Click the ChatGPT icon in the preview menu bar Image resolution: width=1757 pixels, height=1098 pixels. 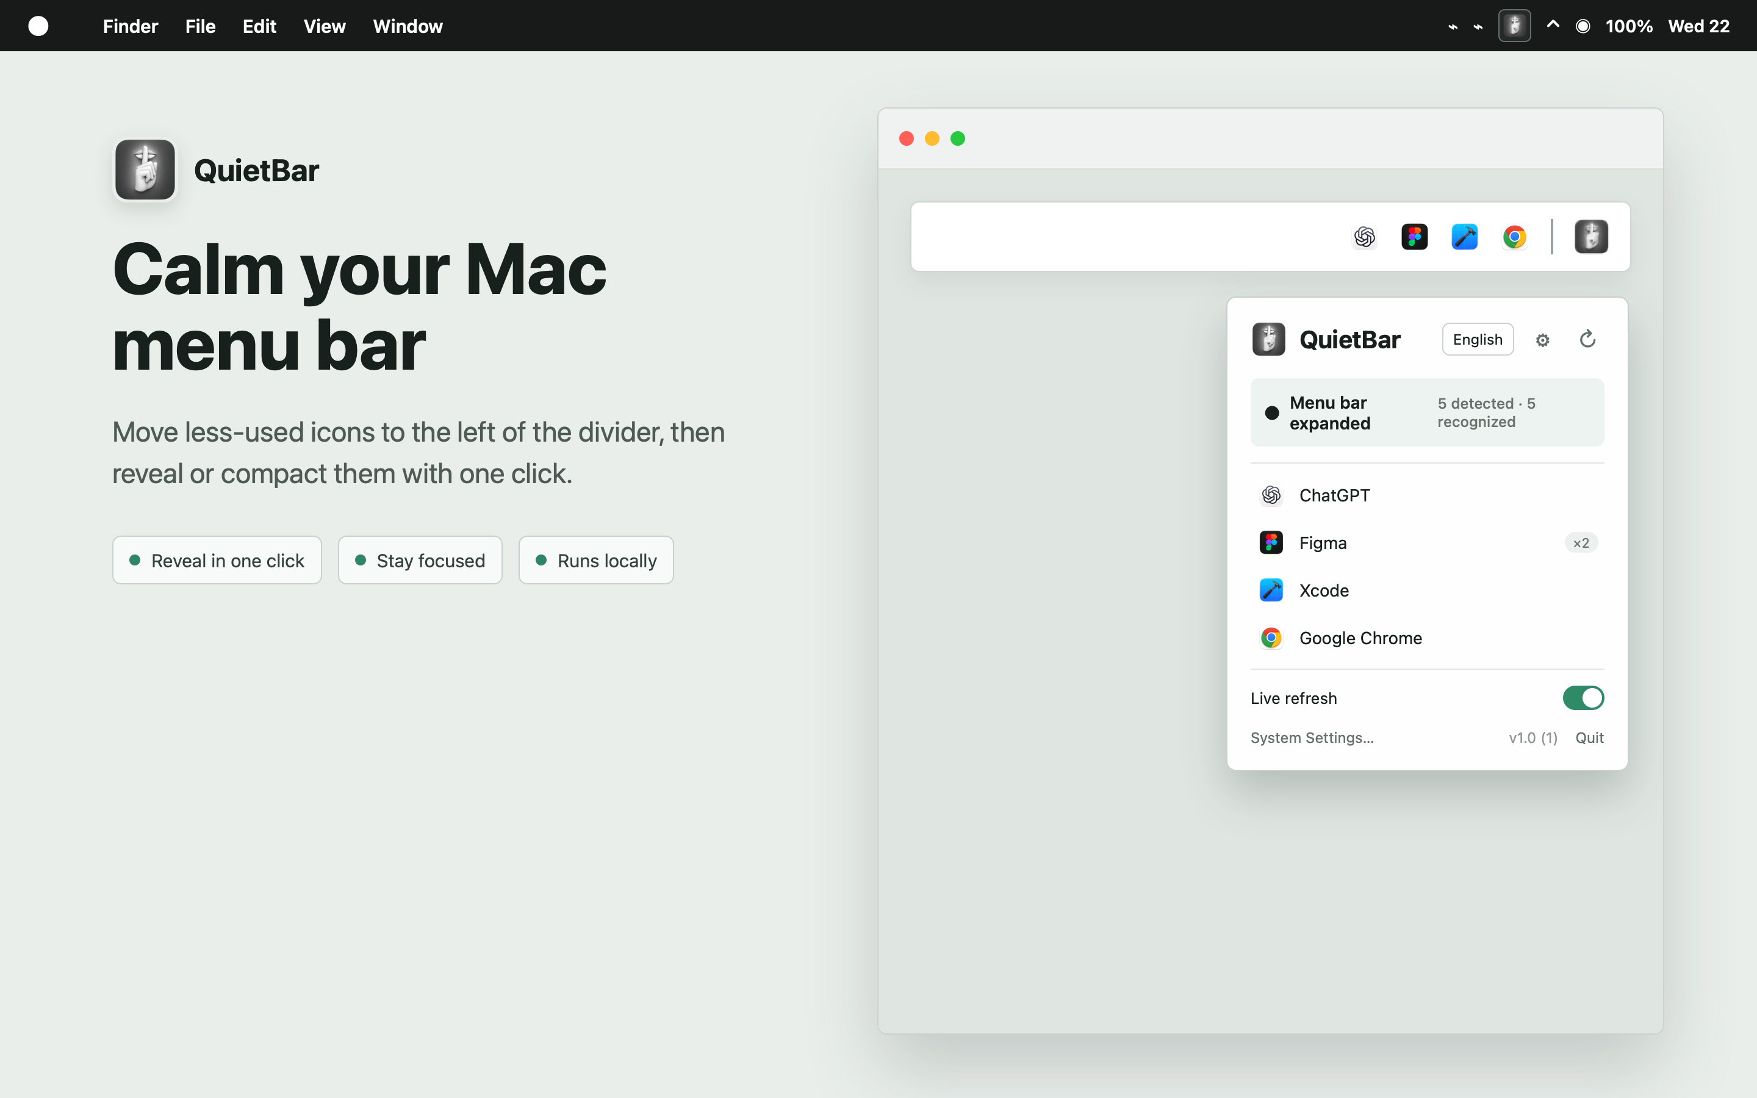tap(1364, 237)
